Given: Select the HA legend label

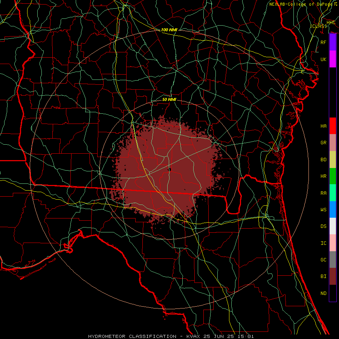Looking at the screenshot, I should point(324,126).
